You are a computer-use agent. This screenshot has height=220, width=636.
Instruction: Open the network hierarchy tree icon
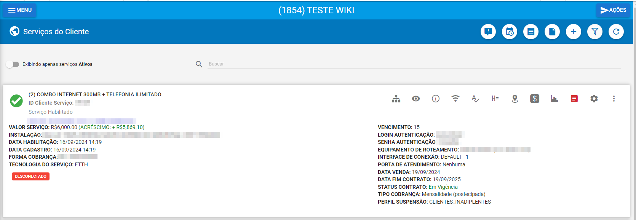click(396, 99)
